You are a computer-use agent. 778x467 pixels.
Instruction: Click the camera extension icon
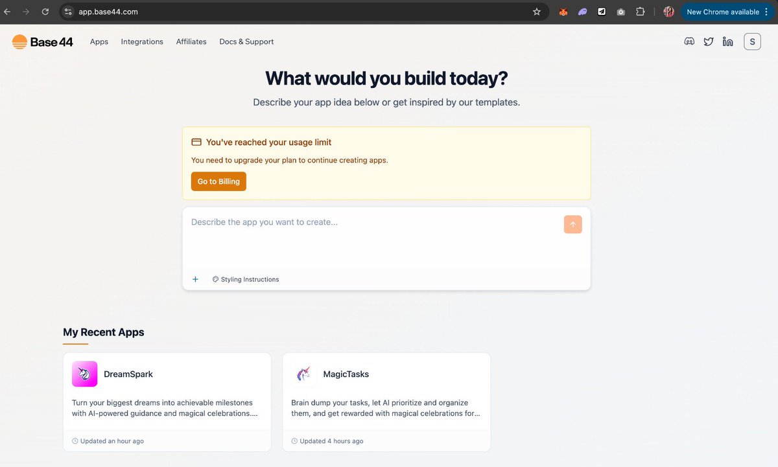pos(621,12)
